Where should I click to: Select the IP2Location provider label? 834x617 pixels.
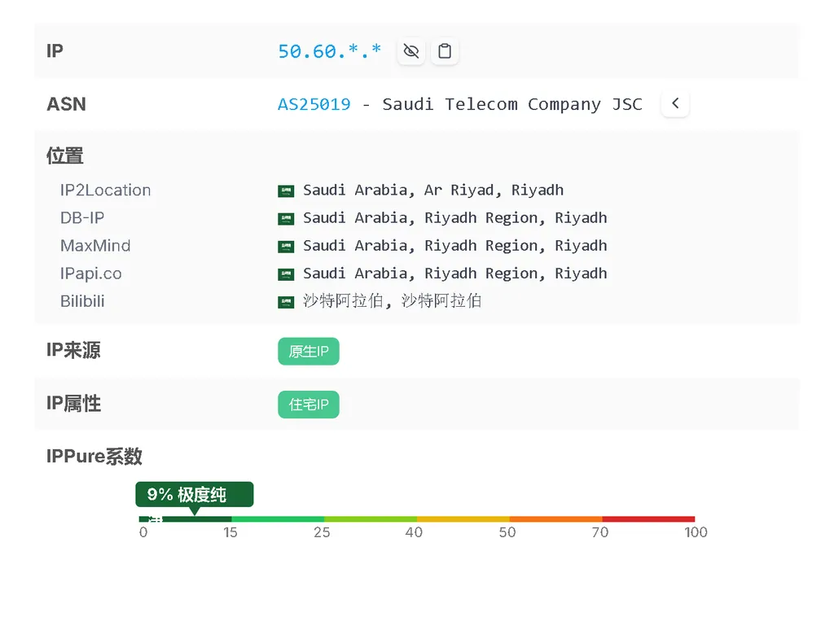click(105, 190)
